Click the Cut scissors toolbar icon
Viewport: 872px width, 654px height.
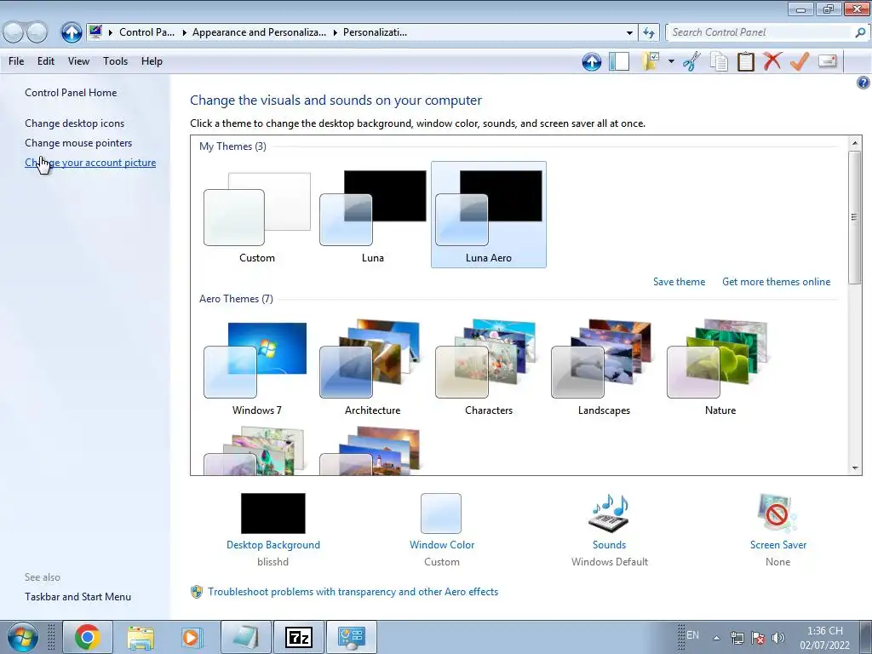[691, 61]
